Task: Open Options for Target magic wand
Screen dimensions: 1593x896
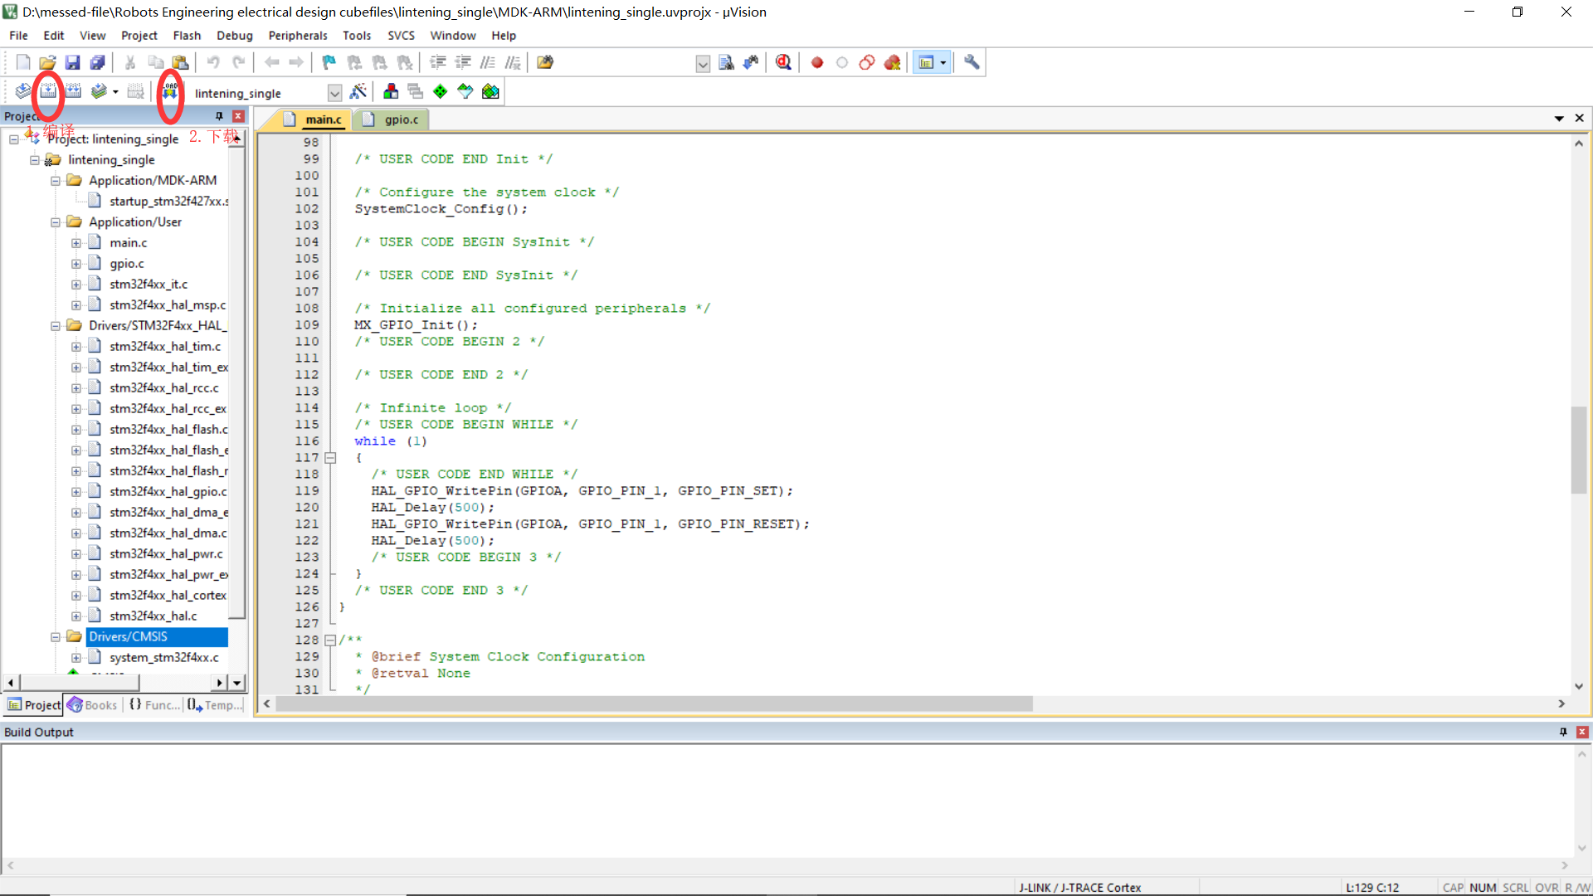Action: point(358,91)
